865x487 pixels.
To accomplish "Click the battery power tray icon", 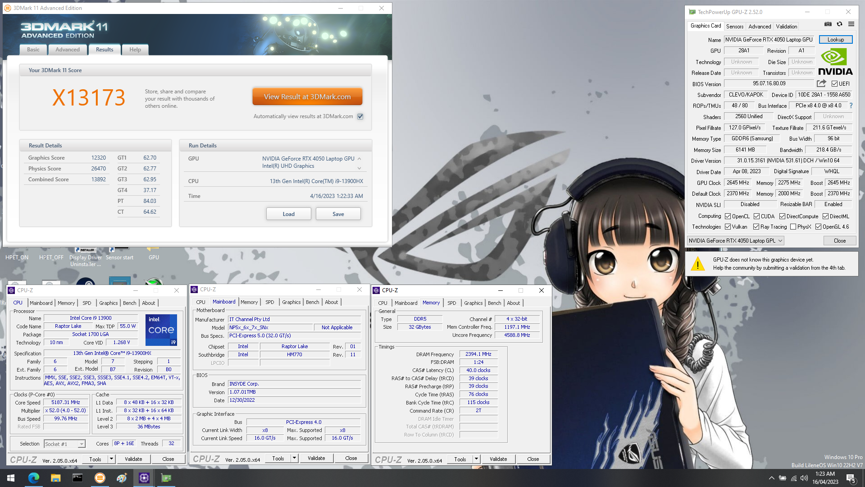I will 783,478.
